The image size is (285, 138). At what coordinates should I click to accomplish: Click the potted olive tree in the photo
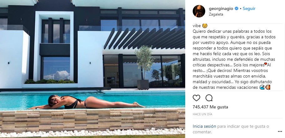144,68
